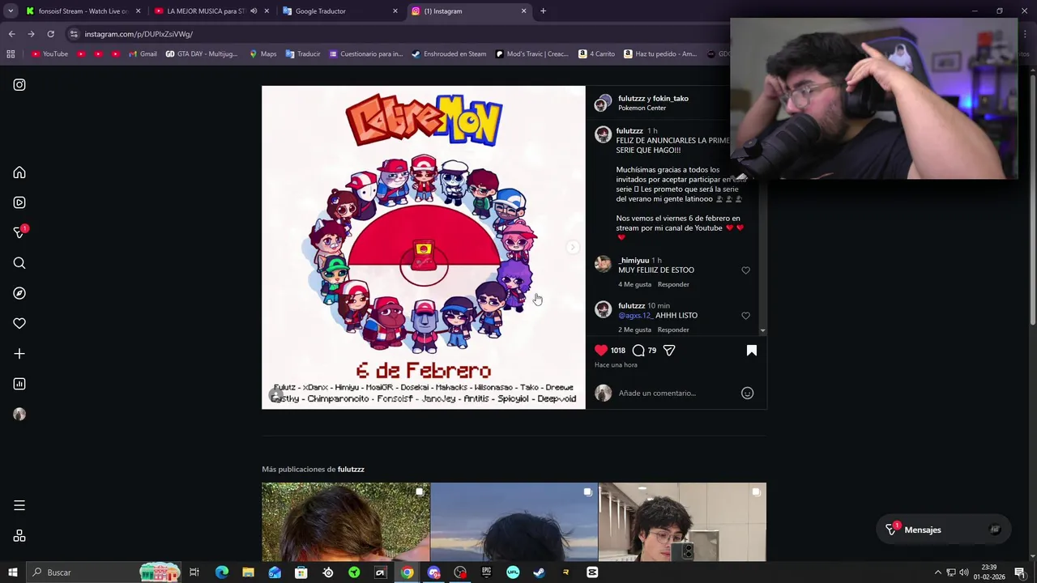
Task: Open Explore compass icon
Action: point(19,293)
